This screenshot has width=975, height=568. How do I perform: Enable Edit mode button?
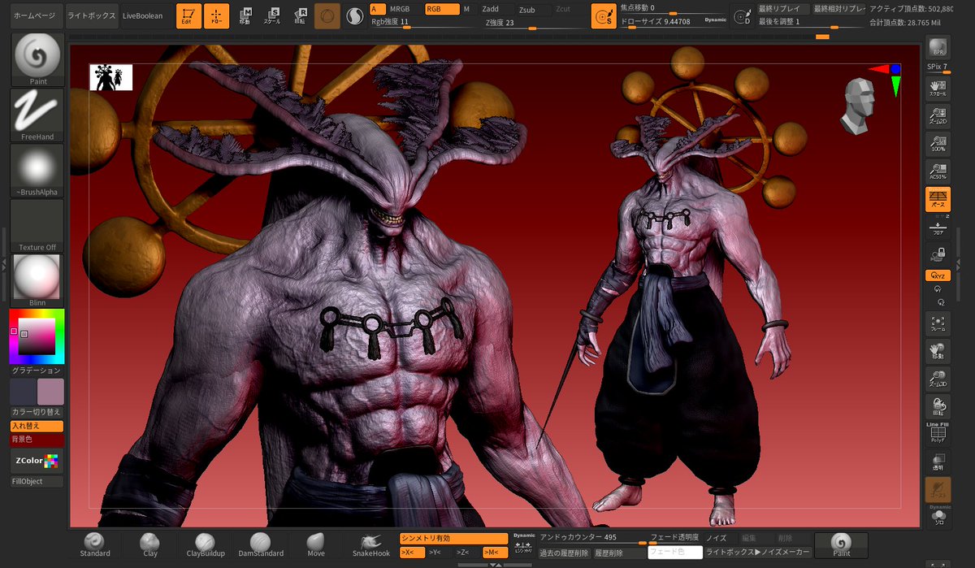coord(188,16)
